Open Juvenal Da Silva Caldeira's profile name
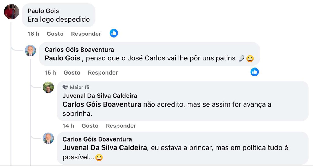Viewport: 313px width, 166px height. click(x=100, y=96)
